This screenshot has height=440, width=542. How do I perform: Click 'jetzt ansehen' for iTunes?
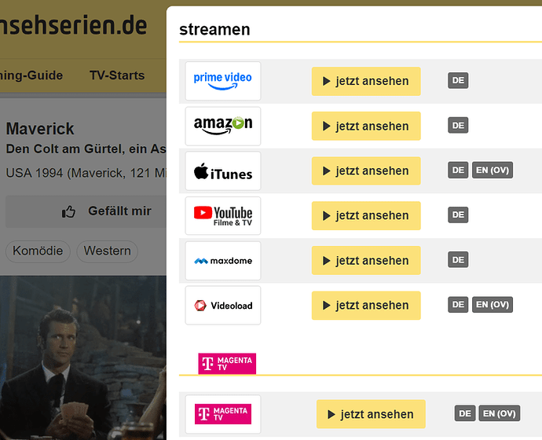(366, 170)
